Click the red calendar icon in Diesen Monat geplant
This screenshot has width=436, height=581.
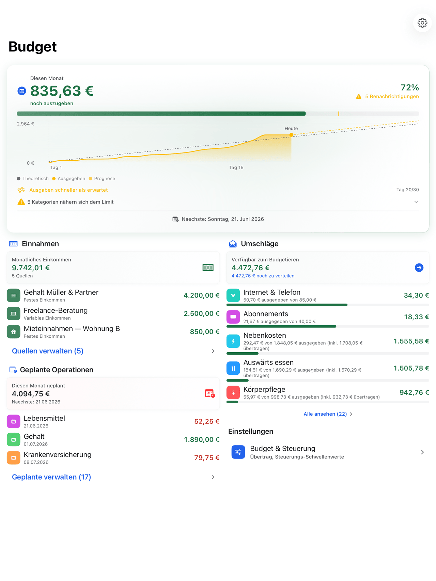(210, 393)
